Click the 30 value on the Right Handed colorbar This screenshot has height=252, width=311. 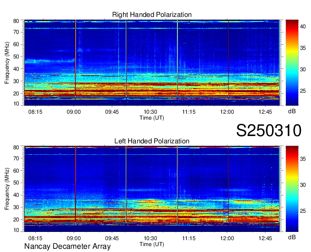(303, 69)
